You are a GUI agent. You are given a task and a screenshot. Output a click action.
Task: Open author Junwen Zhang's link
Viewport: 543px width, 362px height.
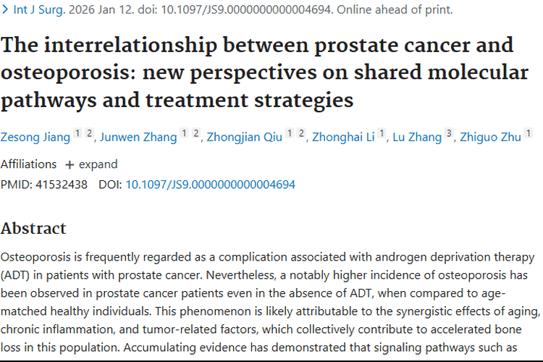137,137
